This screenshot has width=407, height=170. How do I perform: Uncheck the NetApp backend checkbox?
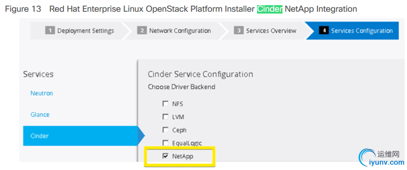coord(165,156)
